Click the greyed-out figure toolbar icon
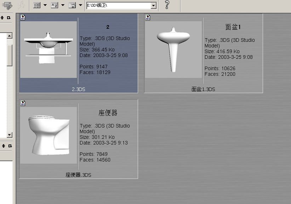291x204 pixels. [22, 5]
